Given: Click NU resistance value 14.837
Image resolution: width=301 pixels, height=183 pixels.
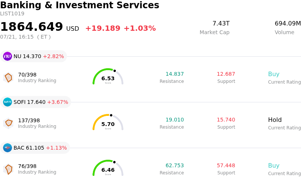Looking at the screenshot, I should [175, 74].
